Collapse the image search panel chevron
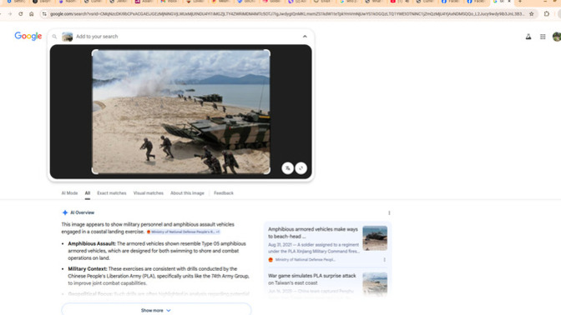The height and width of the screenshot is (315, 561). tap(305, 37)
